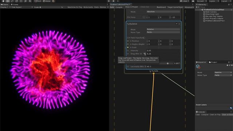The width and height of the screenshot is (233, 131).
Task: Select Post Process Volume in Hierarchy
Action: (213, 19)
